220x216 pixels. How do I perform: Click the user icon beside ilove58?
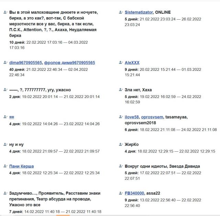(121, 117)
